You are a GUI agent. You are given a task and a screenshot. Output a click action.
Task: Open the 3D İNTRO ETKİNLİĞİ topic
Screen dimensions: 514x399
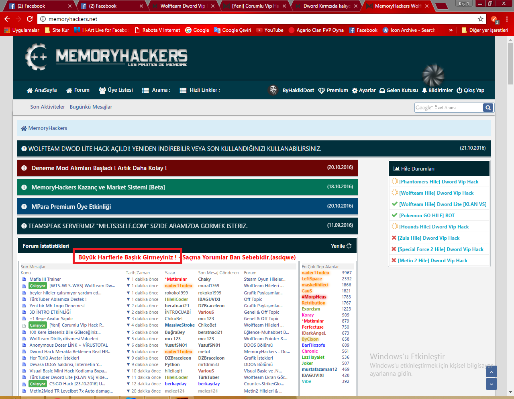pos(50,312)
